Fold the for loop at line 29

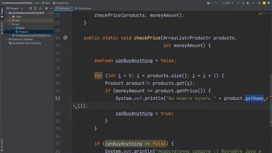(x=71, y=76)
